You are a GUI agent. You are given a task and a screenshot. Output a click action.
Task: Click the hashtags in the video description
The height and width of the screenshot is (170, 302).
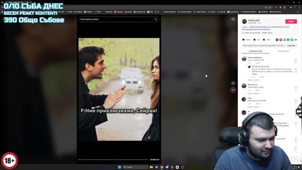(266, 28)
